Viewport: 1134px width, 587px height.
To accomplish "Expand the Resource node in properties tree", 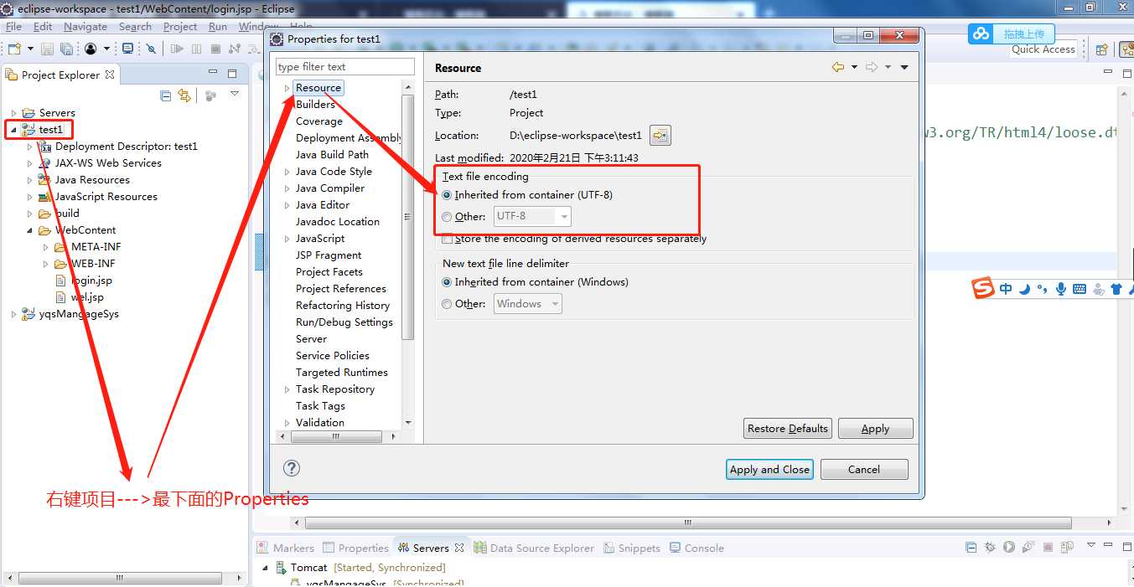I will pyautogui.click(x=287, y=88).
